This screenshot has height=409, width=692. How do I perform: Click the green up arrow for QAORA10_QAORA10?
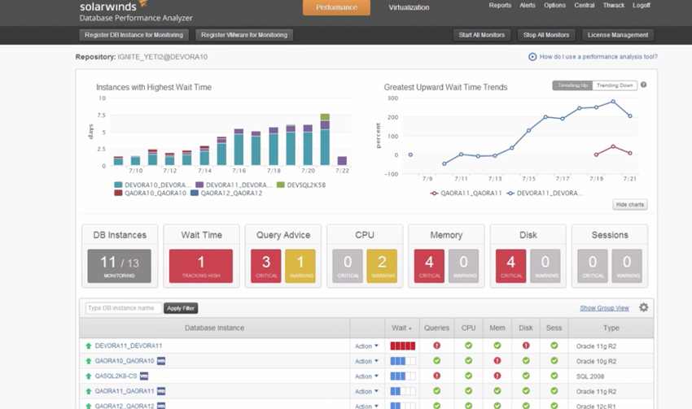[x=88, y=361]
